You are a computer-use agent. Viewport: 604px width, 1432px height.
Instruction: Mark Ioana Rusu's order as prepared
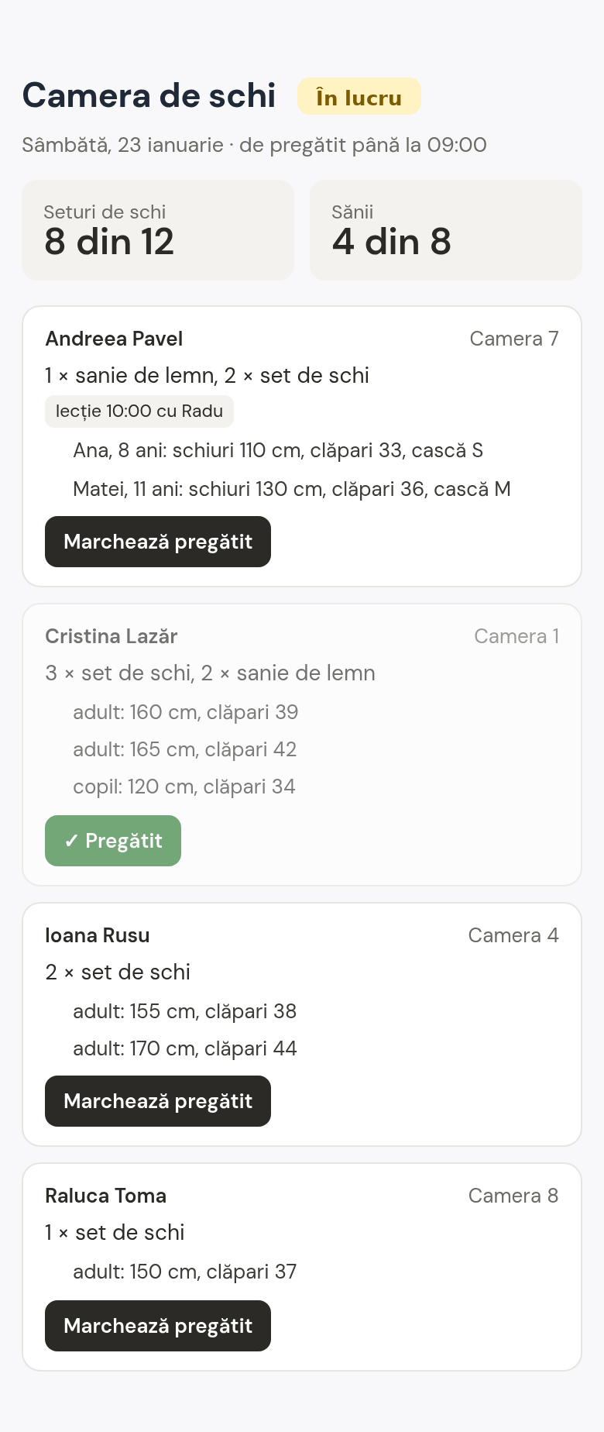point(158,1101)
